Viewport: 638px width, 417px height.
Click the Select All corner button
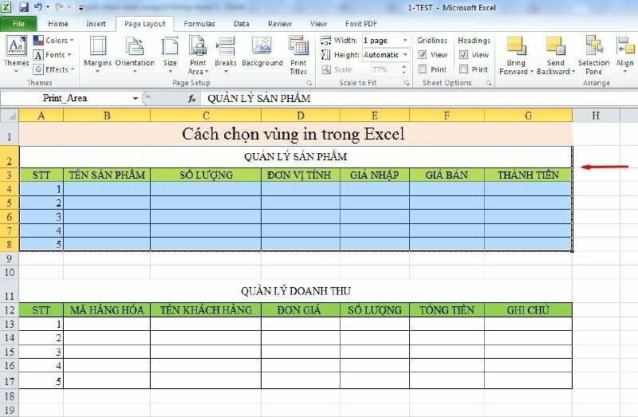[x=10, y=116]
